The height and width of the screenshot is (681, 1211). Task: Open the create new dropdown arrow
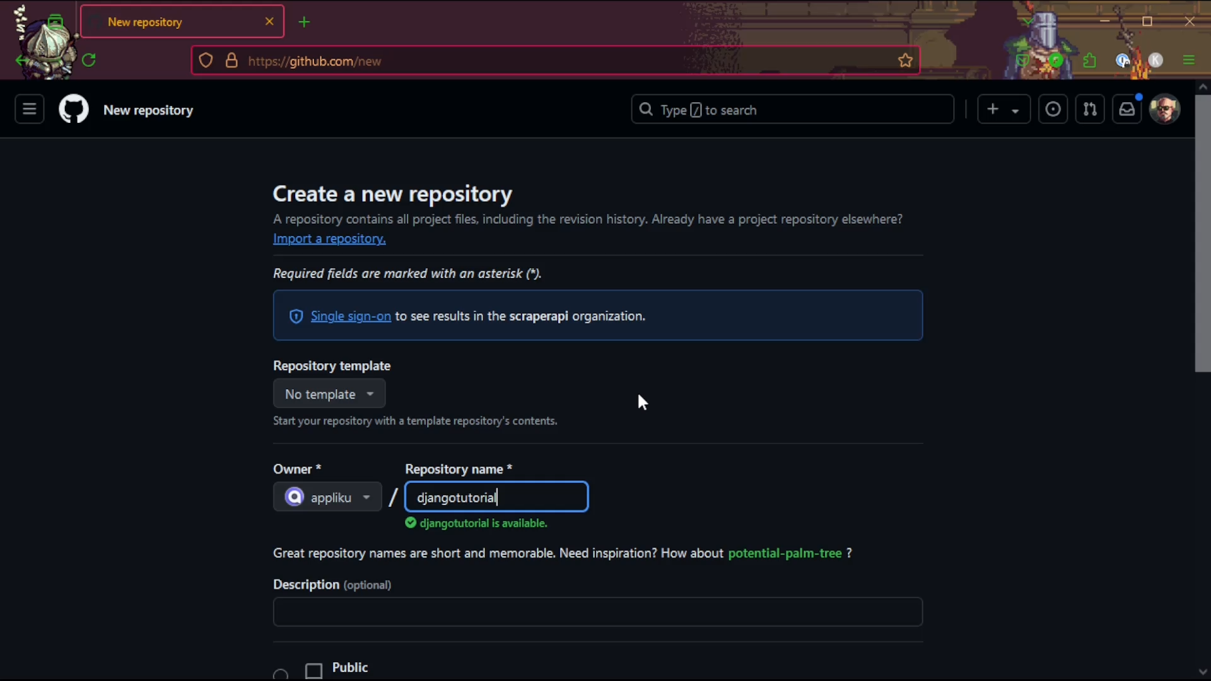point(1016,109)
